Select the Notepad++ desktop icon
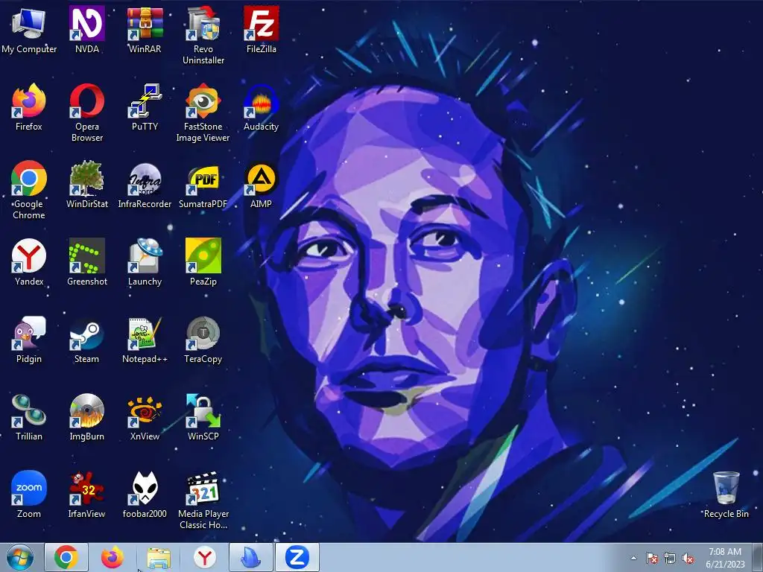763x572 pixels. pyautogui.click(x=145, y=333)
